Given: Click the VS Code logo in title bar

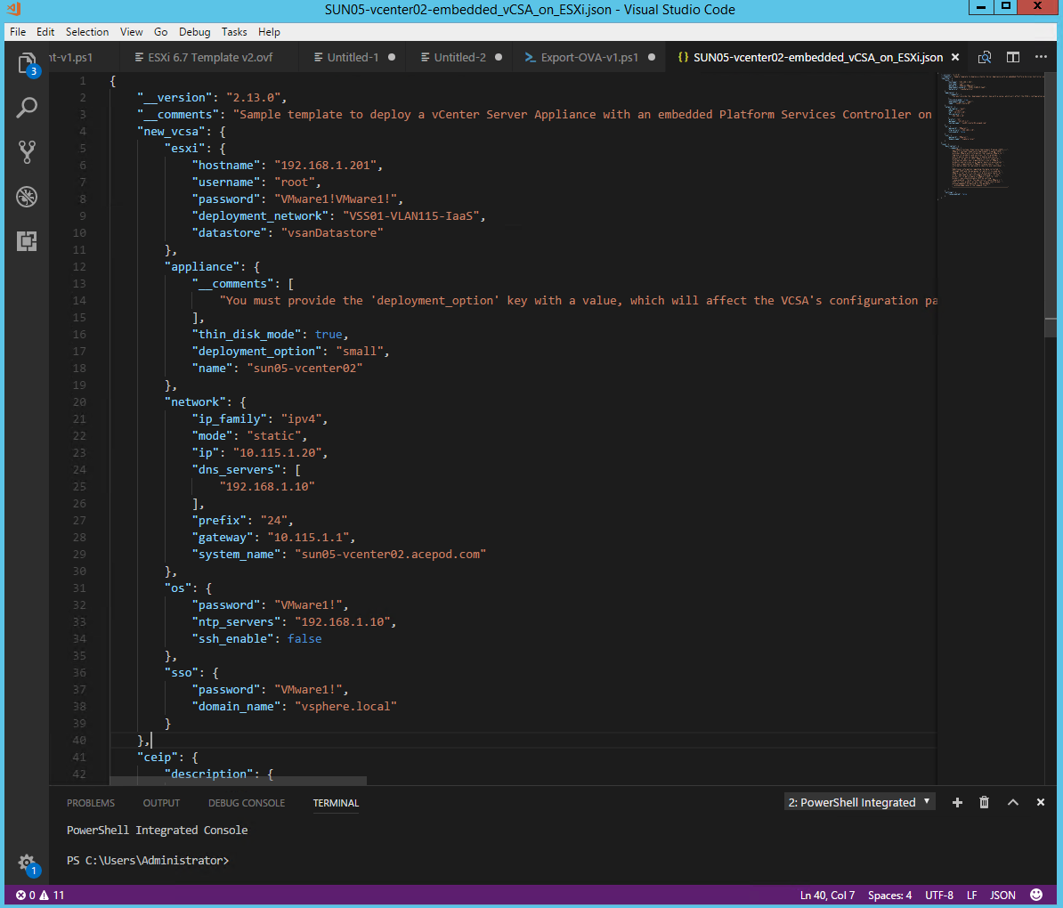Looking at the screenshot, I should coord(13,10).
